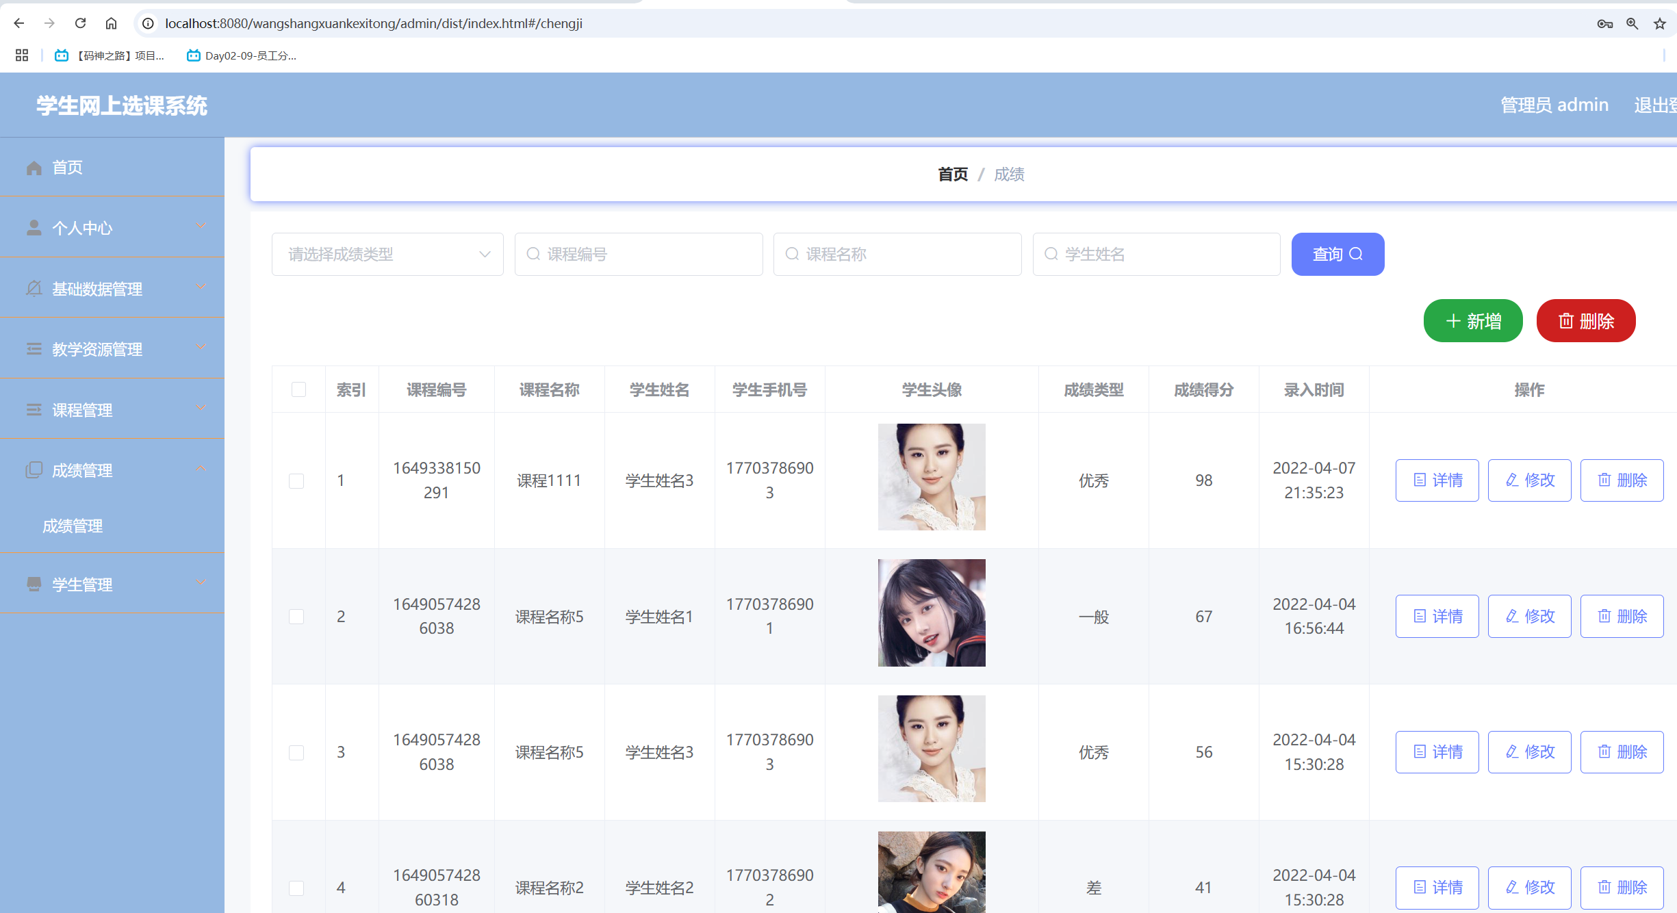Viewport: 1677px width, 913px height.
Task: Click the 成绩得分 column header
Action: click(1204, 389)
